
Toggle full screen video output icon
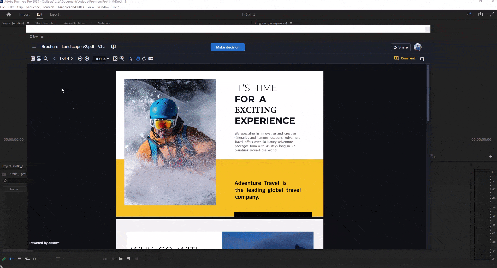pos(492,15)
